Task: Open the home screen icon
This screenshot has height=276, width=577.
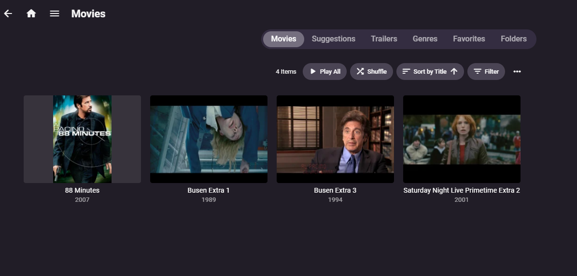Action: point(31,13)
